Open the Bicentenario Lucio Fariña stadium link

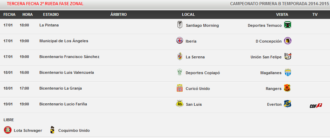click(x=63, y=104)
